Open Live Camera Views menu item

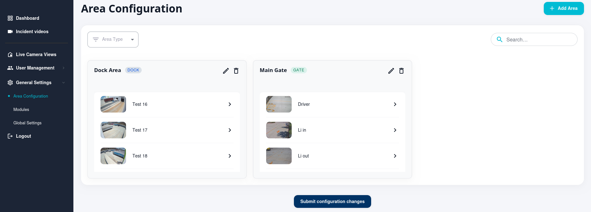(x=37, y=55)
